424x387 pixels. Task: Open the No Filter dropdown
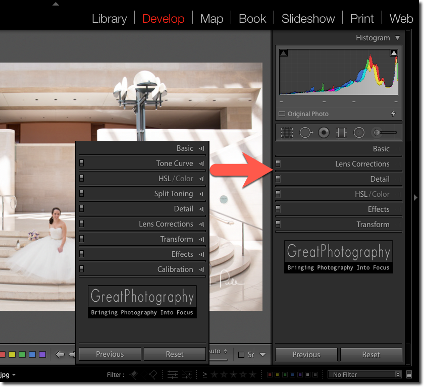click(x=364, y=374)
